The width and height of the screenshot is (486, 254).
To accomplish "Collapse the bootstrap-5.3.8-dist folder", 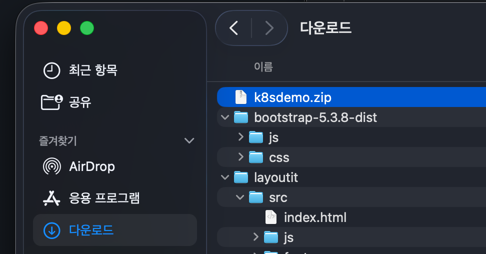I will click(225, 117).
